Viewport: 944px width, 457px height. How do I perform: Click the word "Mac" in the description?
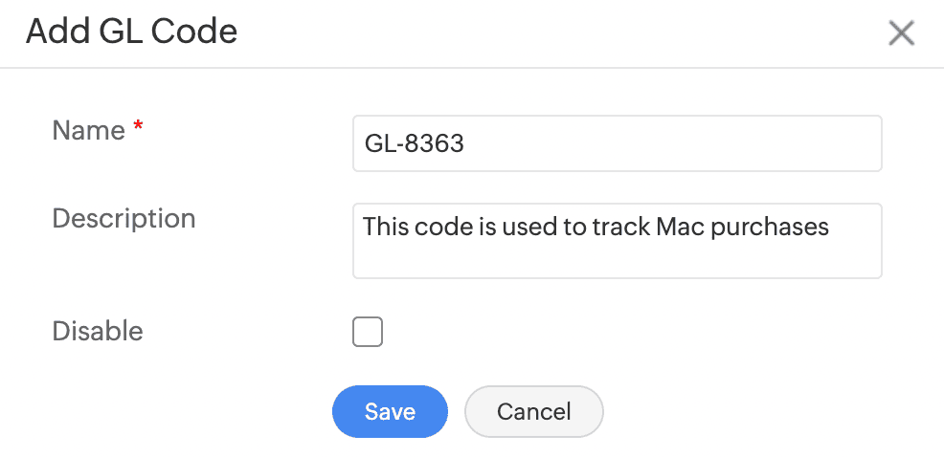(678, 228)
